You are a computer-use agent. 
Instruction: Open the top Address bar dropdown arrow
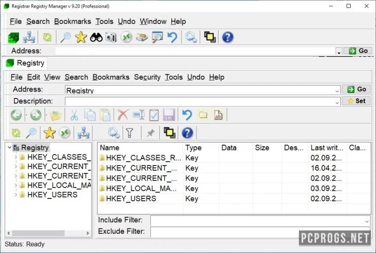338,52
